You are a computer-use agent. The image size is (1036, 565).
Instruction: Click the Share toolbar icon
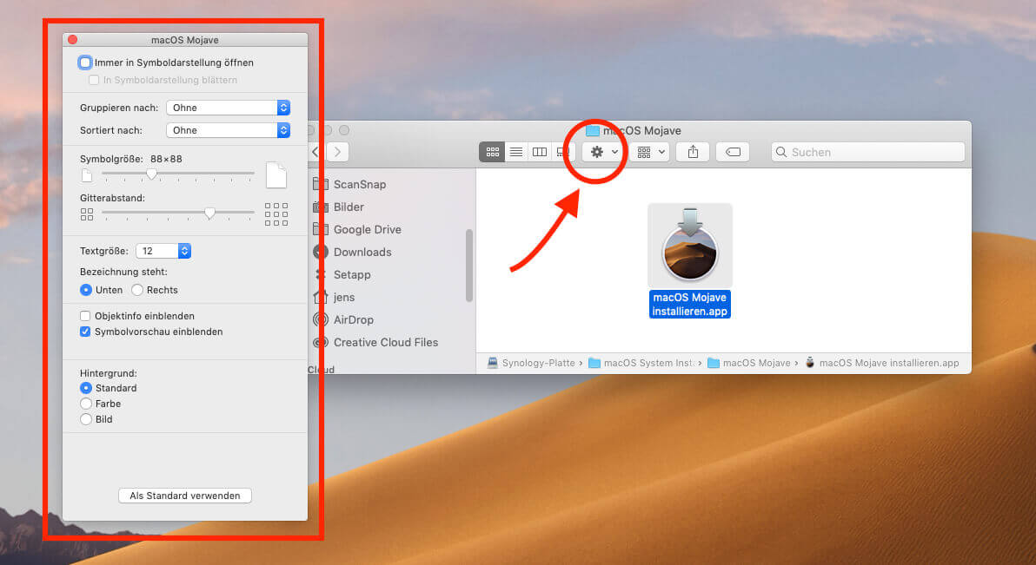pos(693,152)
